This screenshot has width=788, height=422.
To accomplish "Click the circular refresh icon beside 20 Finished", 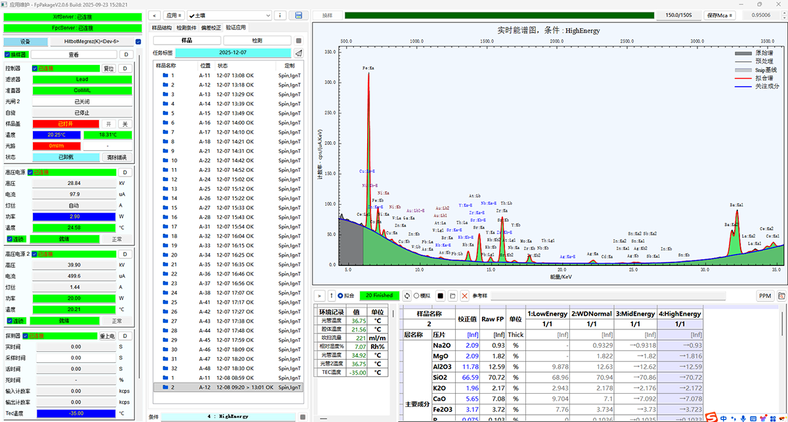I will (407, 296).
